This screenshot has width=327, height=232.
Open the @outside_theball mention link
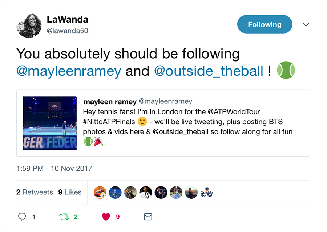coord(209,71)
